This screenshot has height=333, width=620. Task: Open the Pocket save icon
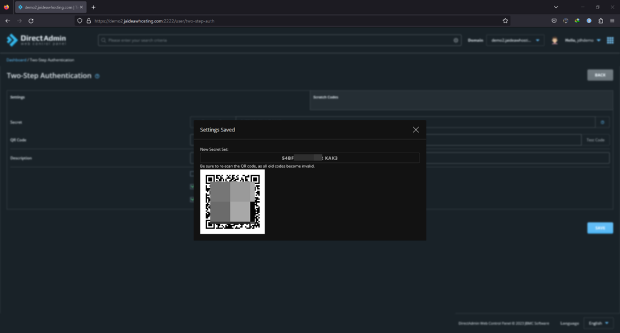(x=554, y=21)
